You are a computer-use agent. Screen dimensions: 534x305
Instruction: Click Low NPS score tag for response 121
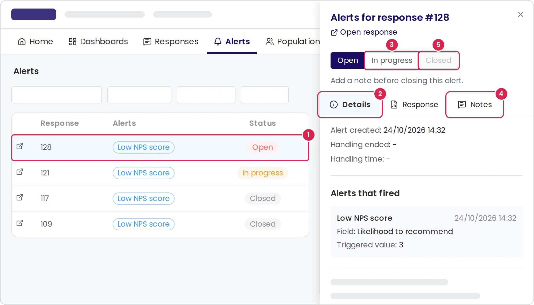tap(144, 173)
